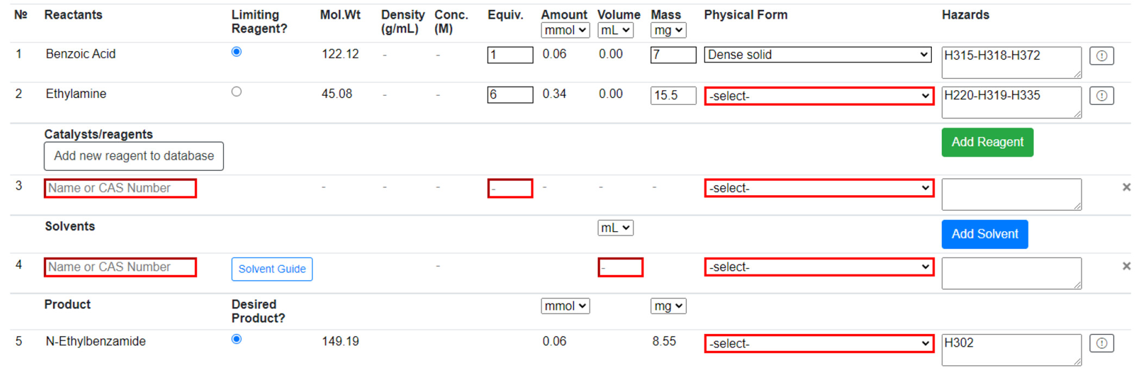Click the green Add Reagent button
Screen dimensions: 1141x373
pos(987,142)
